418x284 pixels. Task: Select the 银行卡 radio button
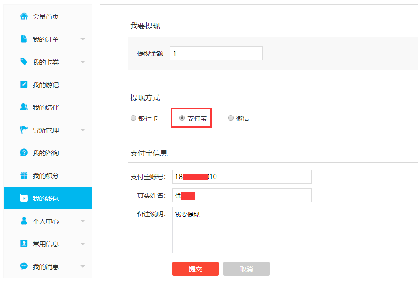coord(133,118)
